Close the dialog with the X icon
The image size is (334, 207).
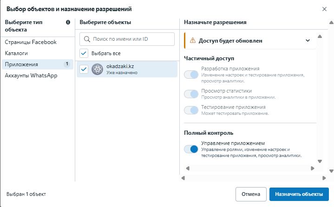pyautogui.click(x=324, y=9)
